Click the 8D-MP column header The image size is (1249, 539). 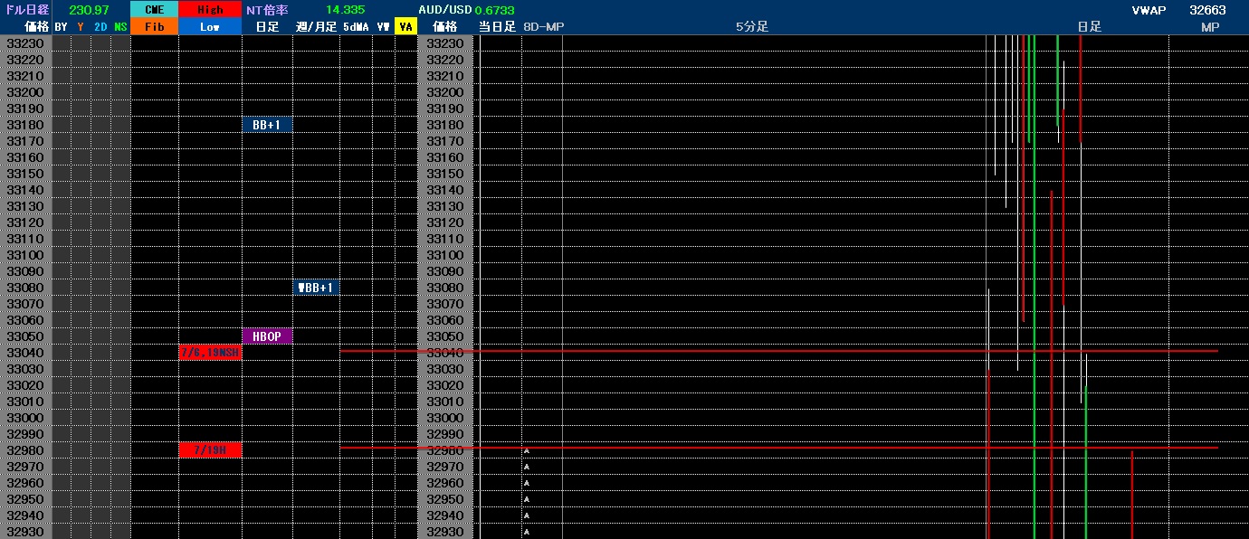(x=543, y=27)
